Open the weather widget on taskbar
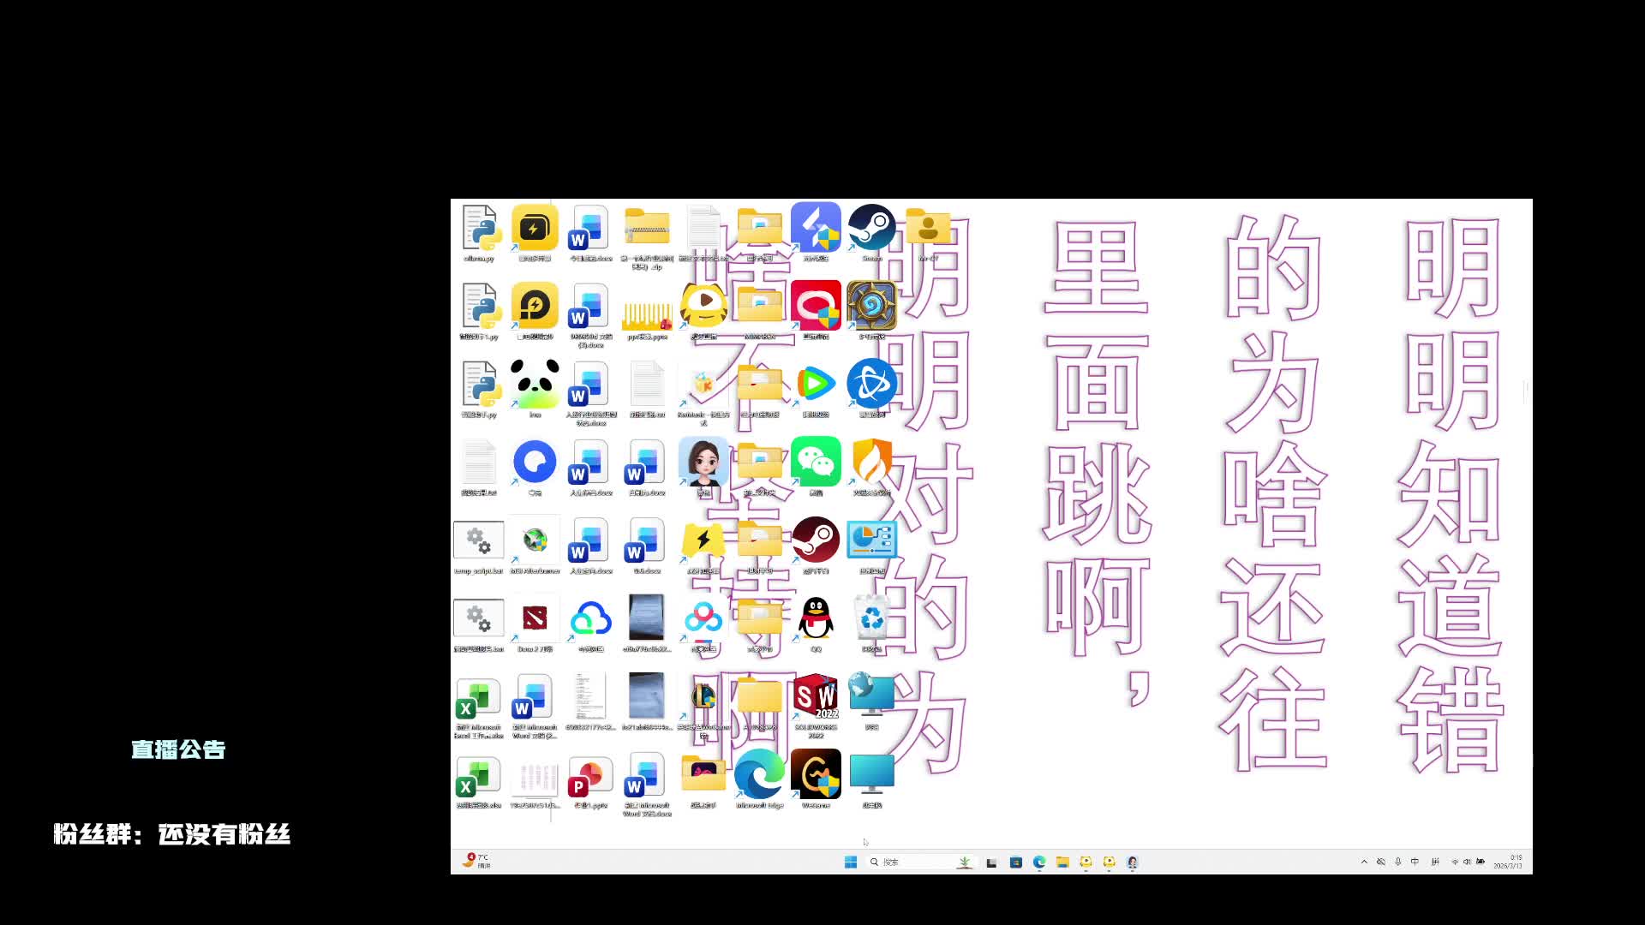The width and height of the screenshot is (1645, 925). (x=477, y=861)
